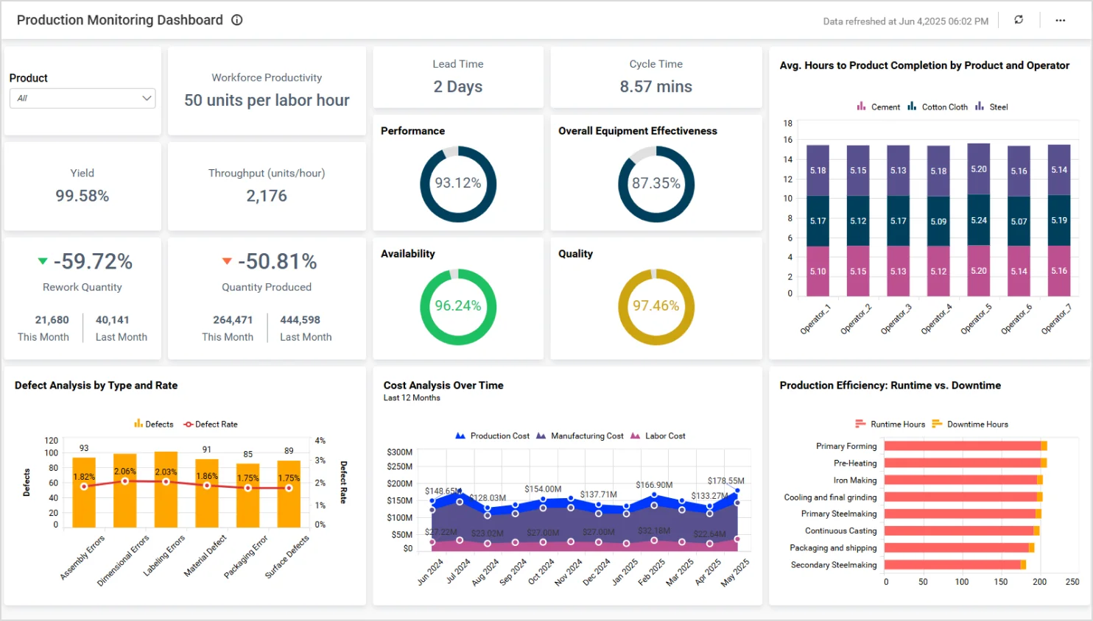The height and width of the screenshot is (621, 1093).
Task: Click the Cement legend icon
Action: pyautogui.click(x=861, y=107)
